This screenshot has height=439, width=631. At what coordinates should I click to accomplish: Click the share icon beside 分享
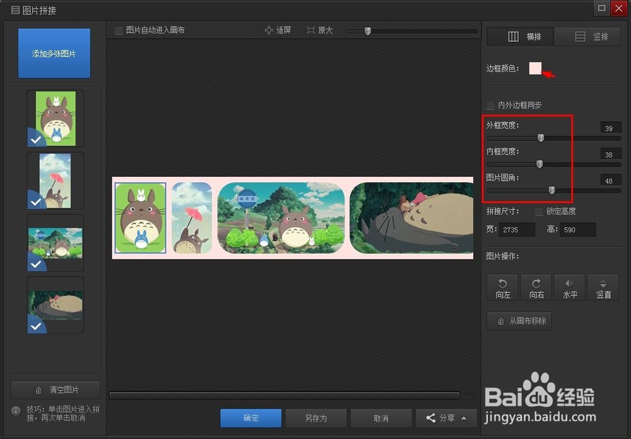(430, 418)
